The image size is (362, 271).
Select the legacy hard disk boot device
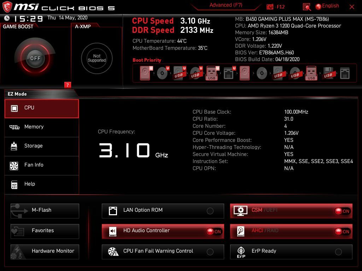click(245, 73)
